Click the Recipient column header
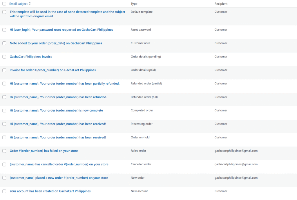The width and height of the screenshot is (297, 200). (x=221, y=3)
